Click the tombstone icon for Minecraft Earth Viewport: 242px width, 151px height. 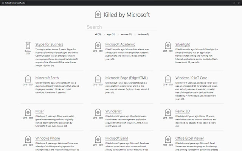tap(28, 79)
